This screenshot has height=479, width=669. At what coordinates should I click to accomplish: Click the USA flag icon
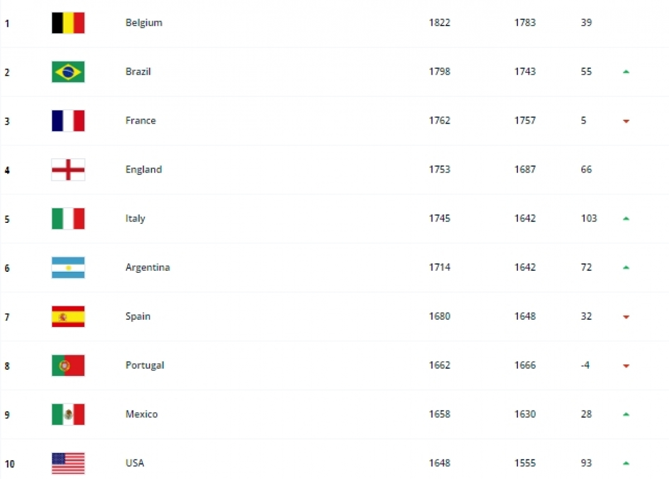pos(68,463)
